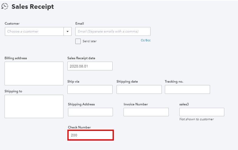Click the Shipping date field
The image size is (238, 150).
139,89
